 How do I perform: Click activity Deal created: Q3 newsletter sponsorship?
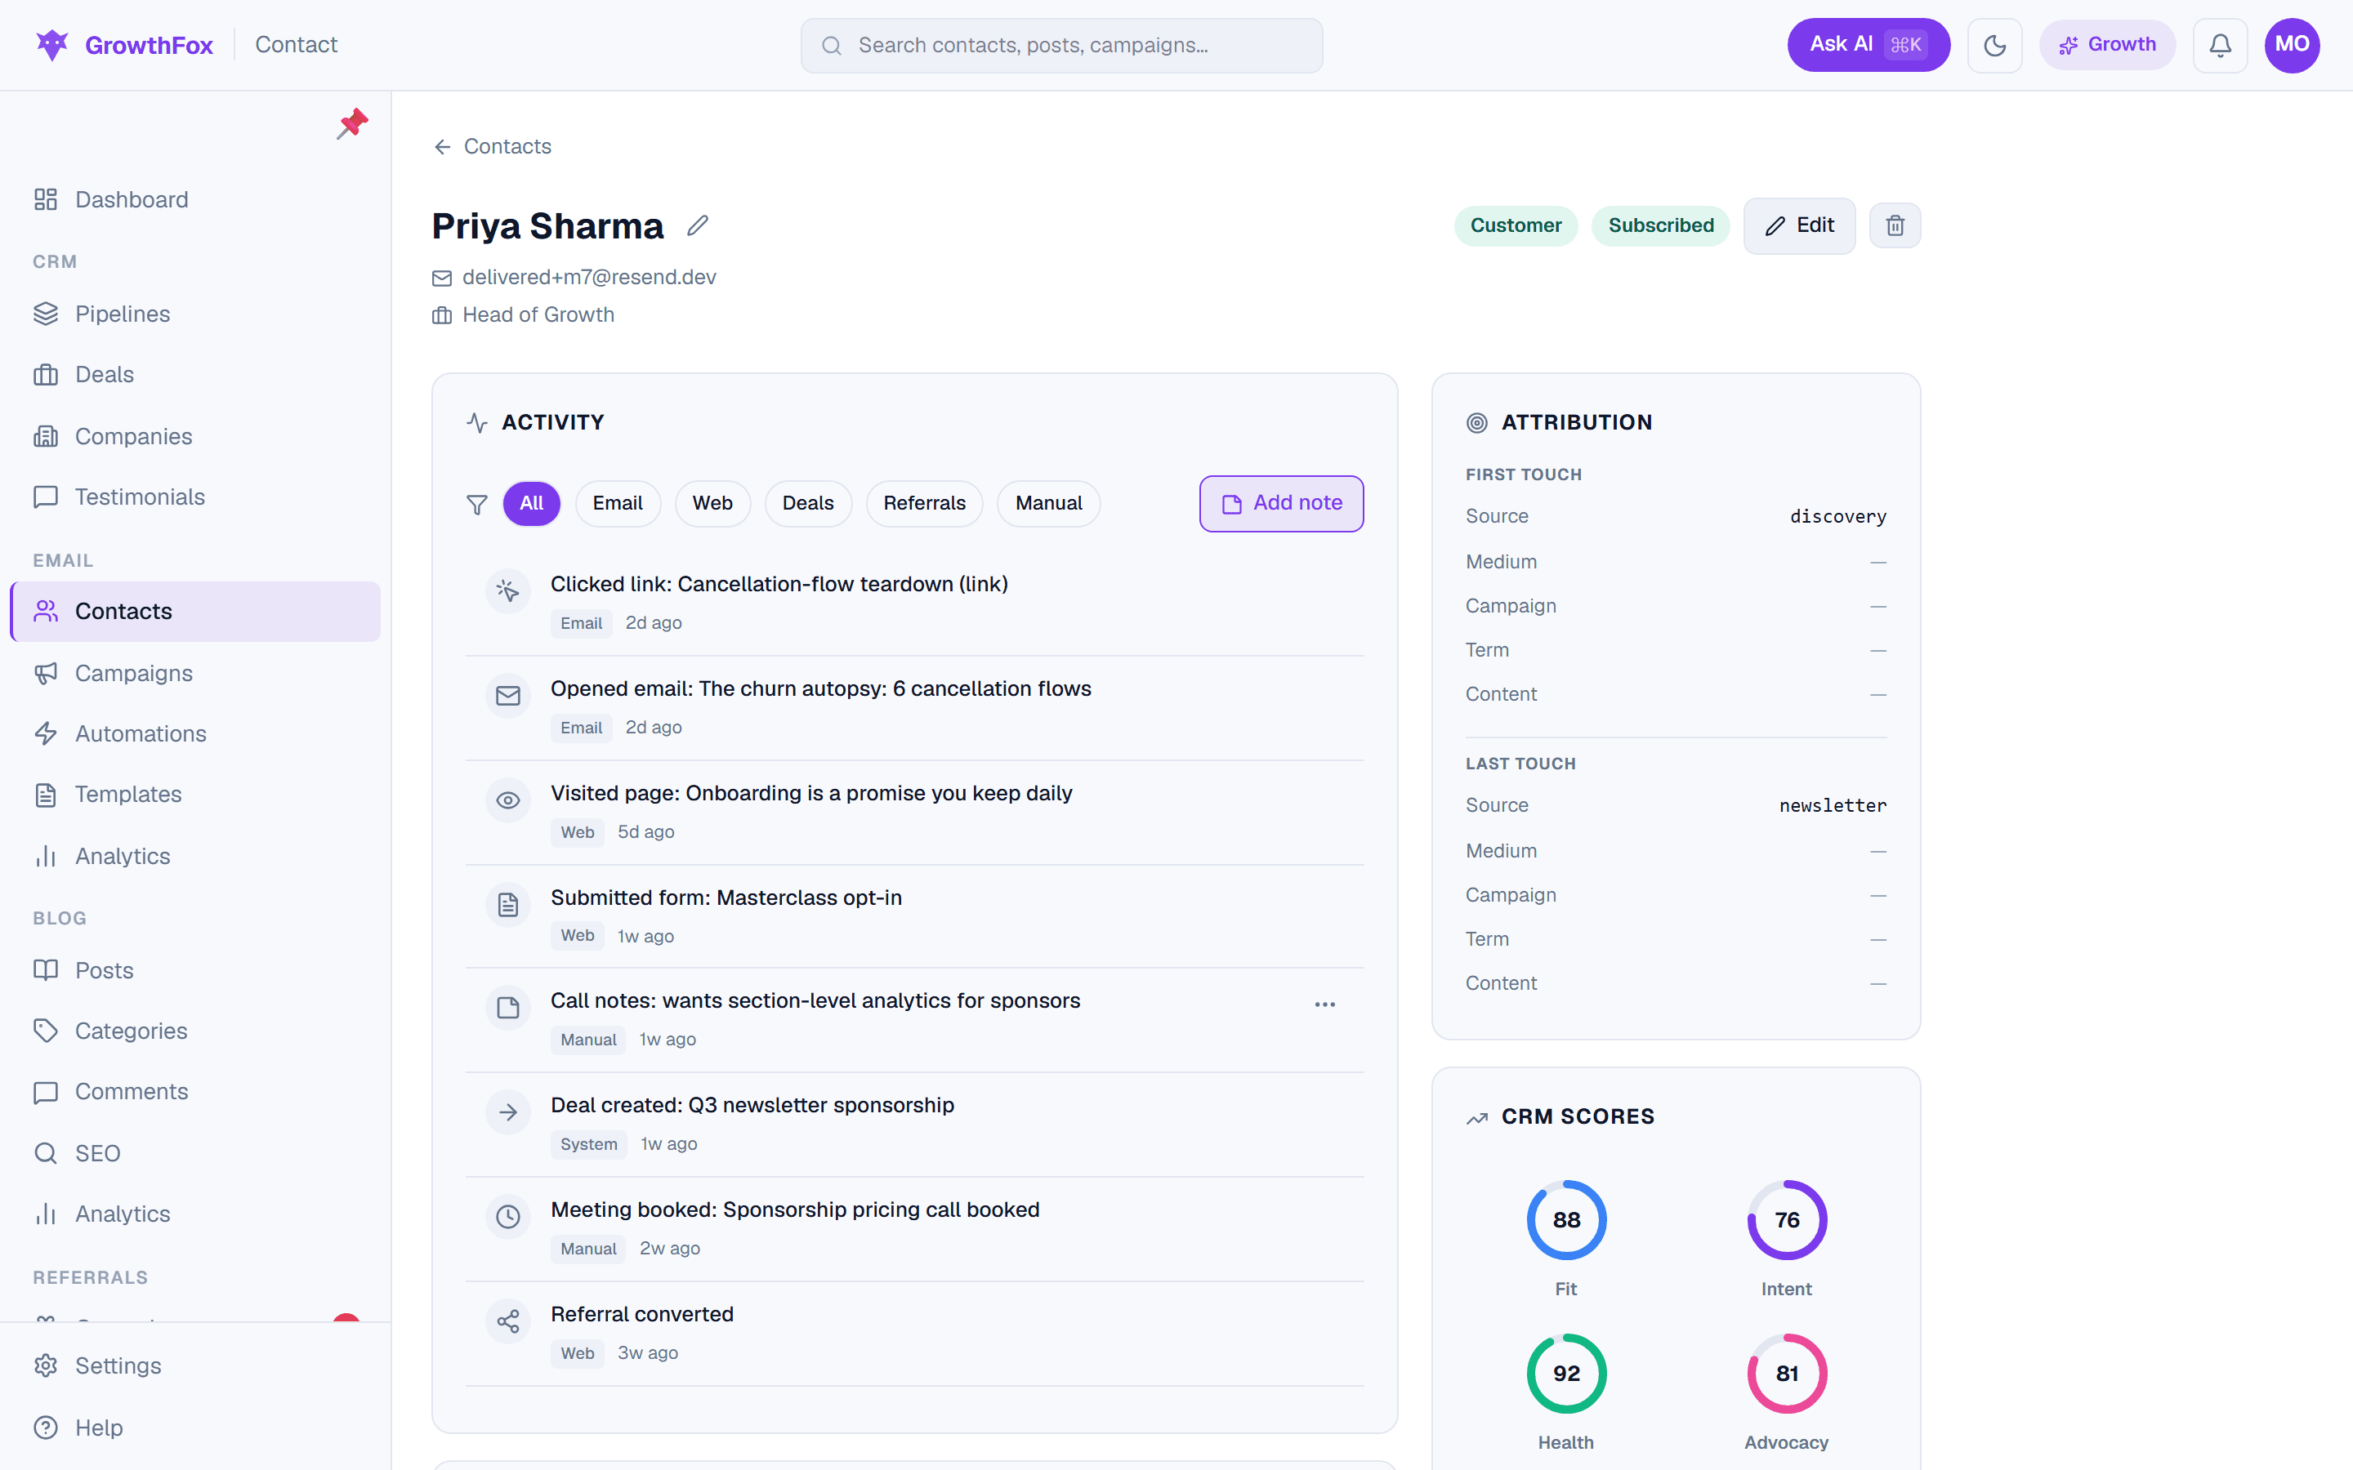(752, 1106)
